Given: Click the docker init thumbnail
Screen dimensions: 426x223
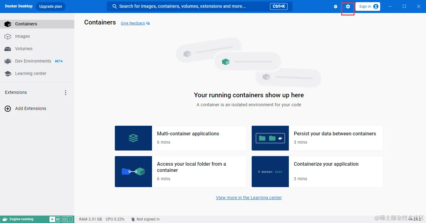Looking at the screenshot, I should (x=270, y=172).
